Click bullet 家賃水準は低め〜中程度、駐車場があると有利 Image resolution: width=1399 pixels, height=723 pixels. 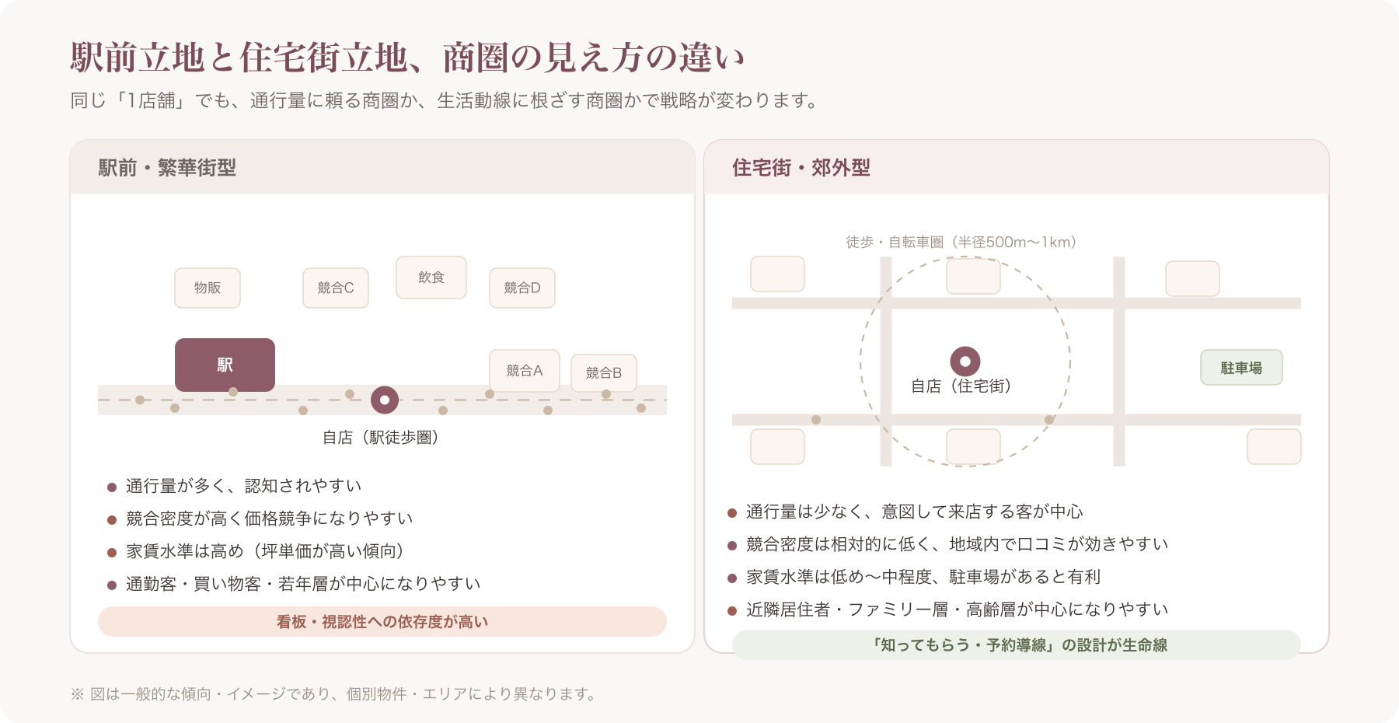point(914,577)
